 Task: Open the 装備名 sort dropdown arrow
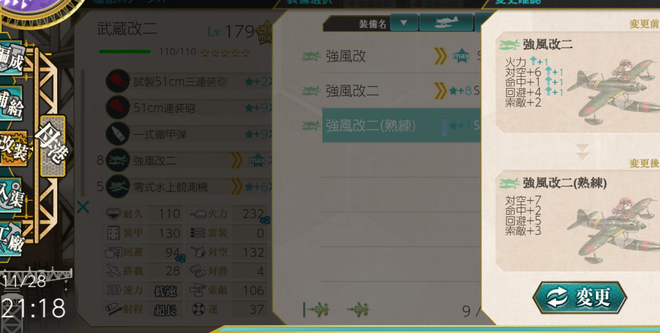coord(404,23)
